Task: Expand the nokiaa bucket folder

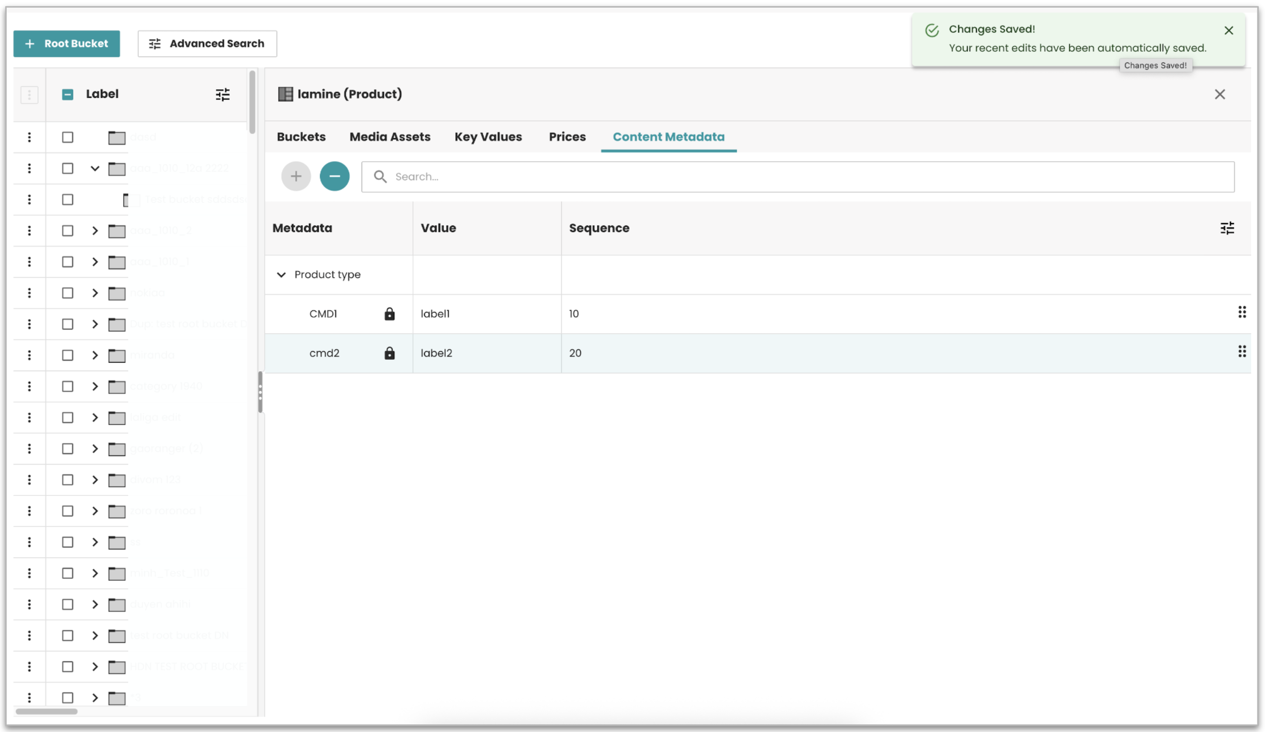Action: (94, 293)
